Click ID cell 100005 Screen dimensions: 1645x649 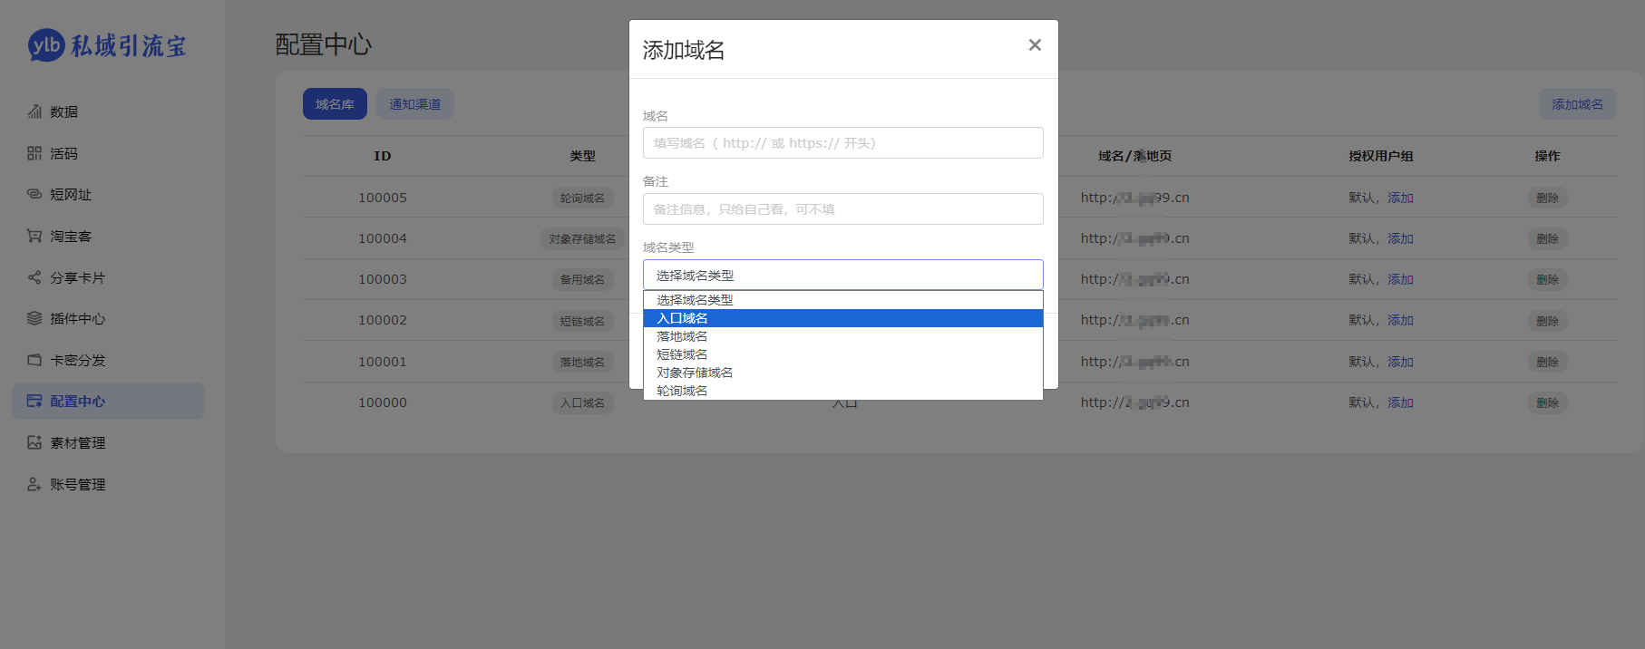(x=383, y=198)
